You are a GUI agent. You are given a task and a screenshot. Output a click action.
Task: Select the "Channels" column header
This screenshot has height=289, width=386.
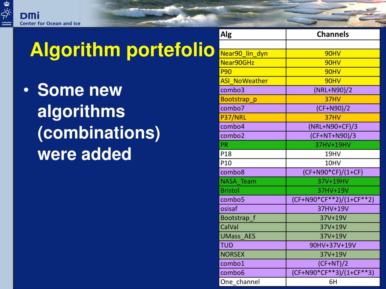[333, 34]
